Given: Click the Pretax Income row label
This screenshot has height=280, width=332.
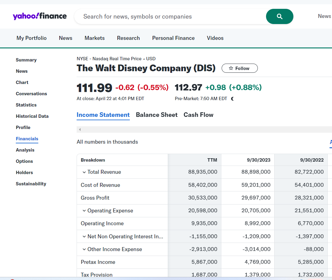Looking at the screenshot, I should [98, 262].
